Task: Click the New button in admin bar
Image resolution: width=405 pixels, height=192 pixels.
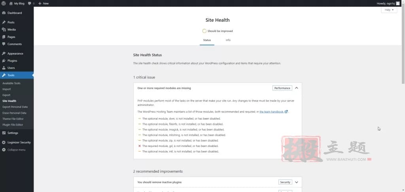Action: coord(44,3)
